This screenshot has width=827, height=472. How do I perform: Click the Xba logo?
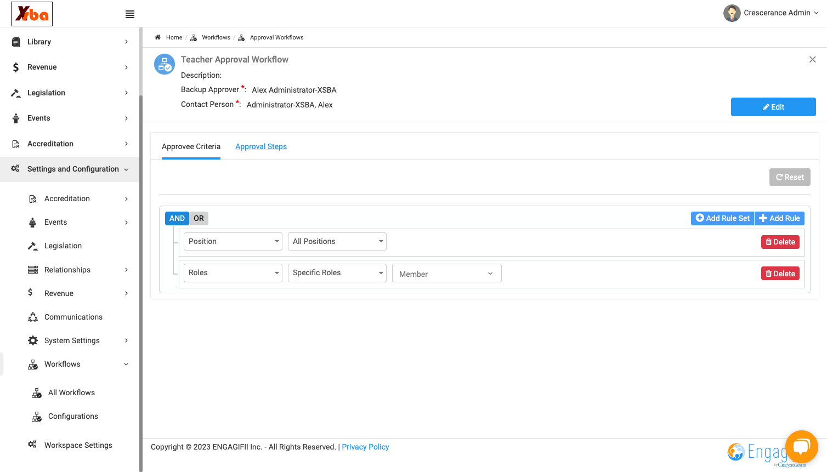point(32,14)
